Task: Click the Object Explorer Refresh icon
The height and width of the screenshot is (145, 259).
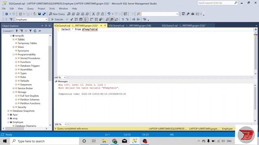Action: click(35, 31)
